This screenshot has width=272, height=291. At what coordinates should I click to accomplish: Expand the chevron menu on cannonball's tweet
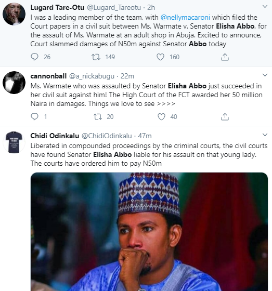[265, 75]
